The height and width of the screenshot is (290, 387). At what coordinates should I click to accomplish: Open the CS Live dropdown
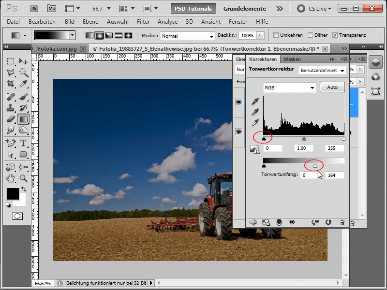click(x=320, y=9)
